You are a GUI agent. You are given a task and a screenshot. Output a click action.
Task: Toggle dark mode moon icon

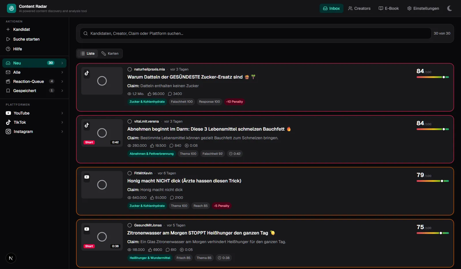(449, 8)
